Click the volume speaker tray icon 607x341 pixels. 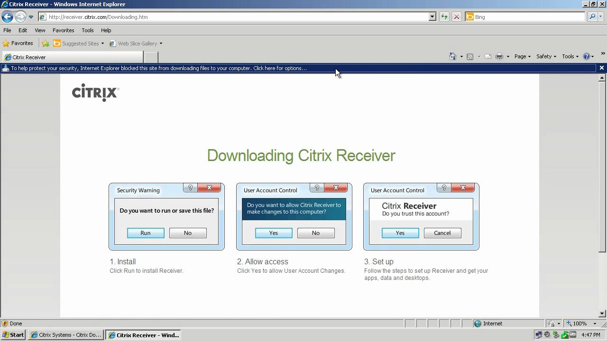[x=547, y=335]
